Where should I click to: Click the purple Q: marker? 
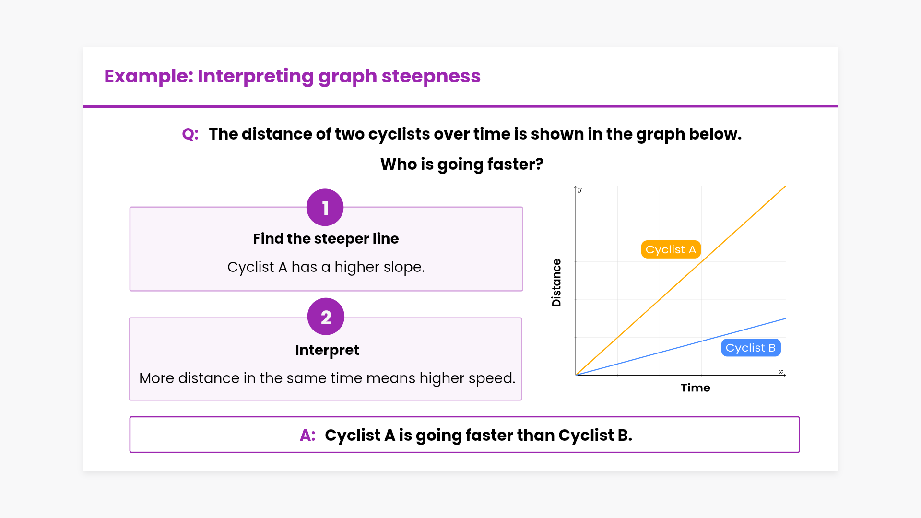pyautogui.click(x=190, y=134)
